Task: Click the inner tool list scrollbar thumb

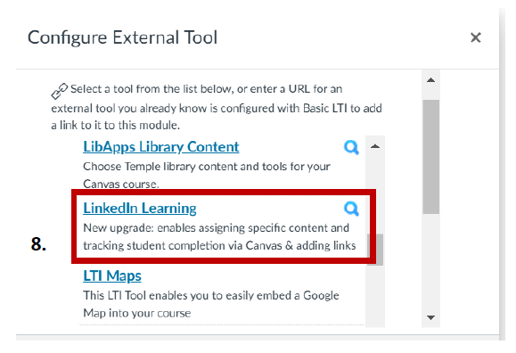Action: [x=375, y=250]
